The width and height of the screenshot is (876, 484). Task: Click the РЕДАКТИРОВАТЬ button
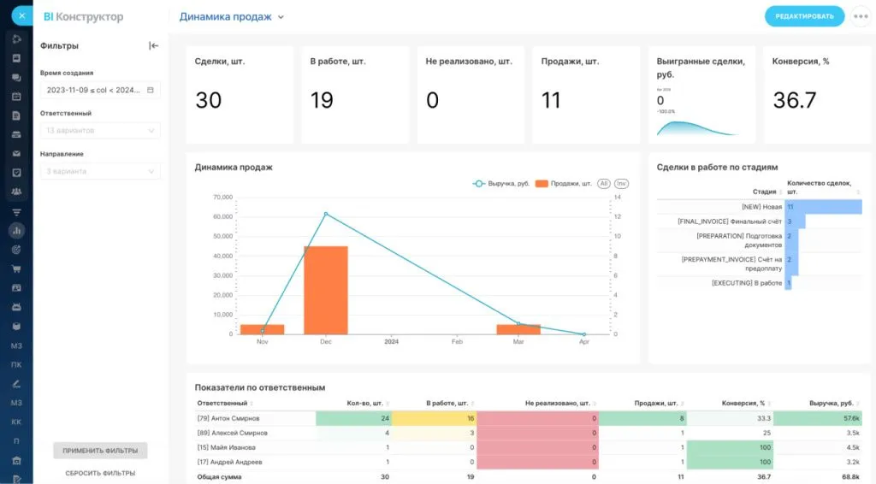coord(804,16)
